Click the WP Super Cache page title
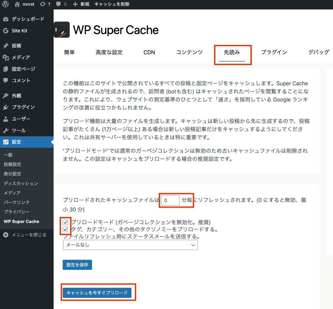The image size is (333, 309). 116,30
